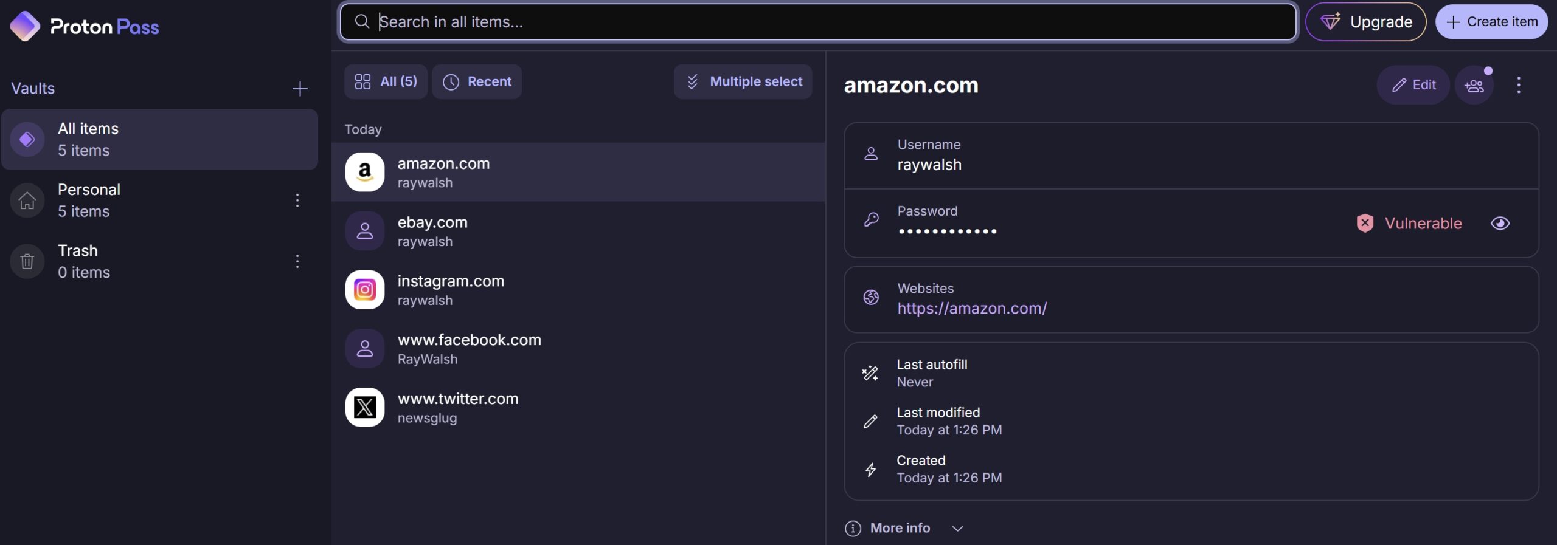The height and width of the screenshot is (545, 1557).
Task: Copy the username raywalsh
Action: tap(929, 165)
